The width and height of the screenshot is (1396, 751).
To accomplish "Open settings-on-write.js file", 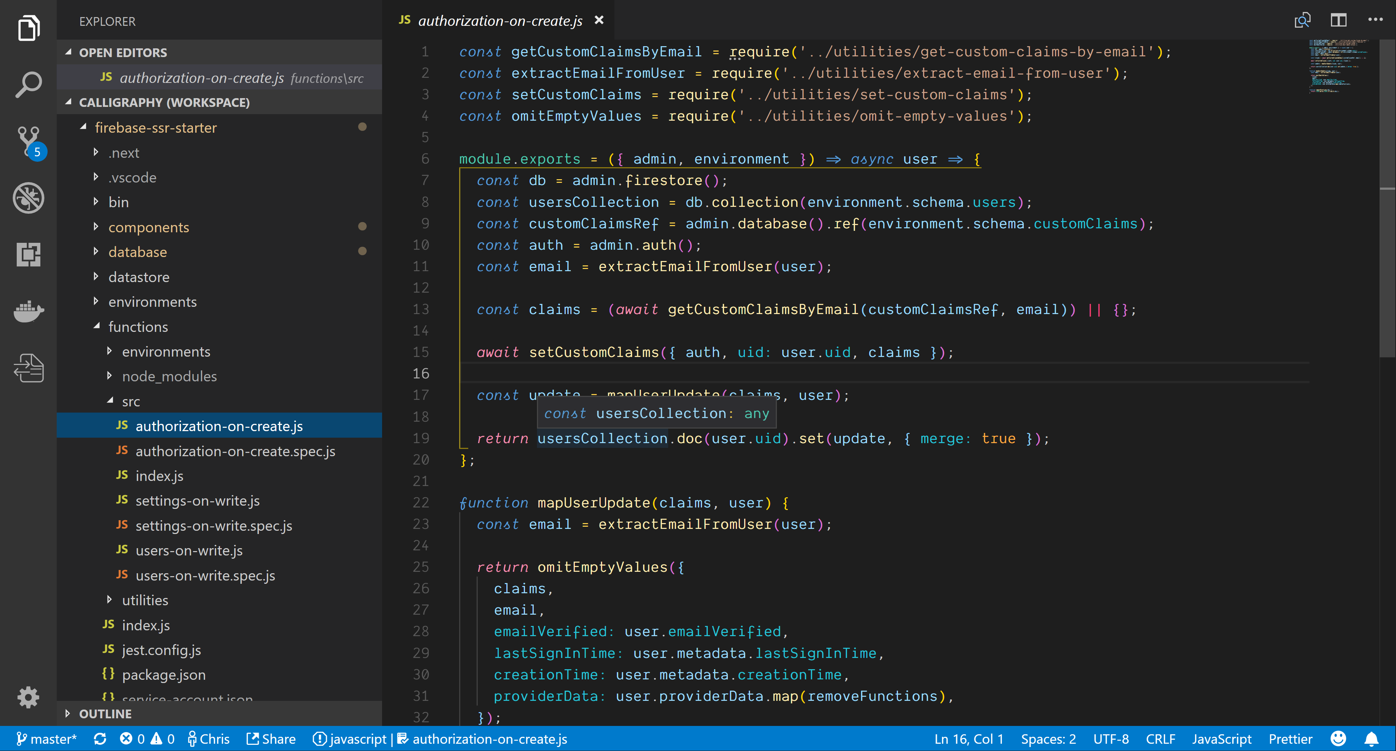I will pos(219,501).
